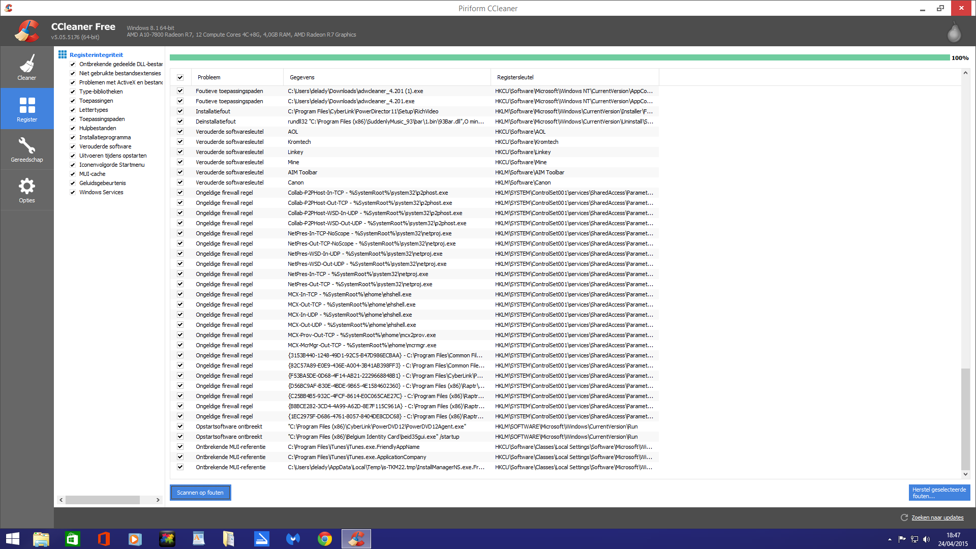Image resolution: width=976 pixels, height=549 pixels.
Task: Uncheck the Verouderde softwaresleutel AOL entry
Action: [180, 132]
